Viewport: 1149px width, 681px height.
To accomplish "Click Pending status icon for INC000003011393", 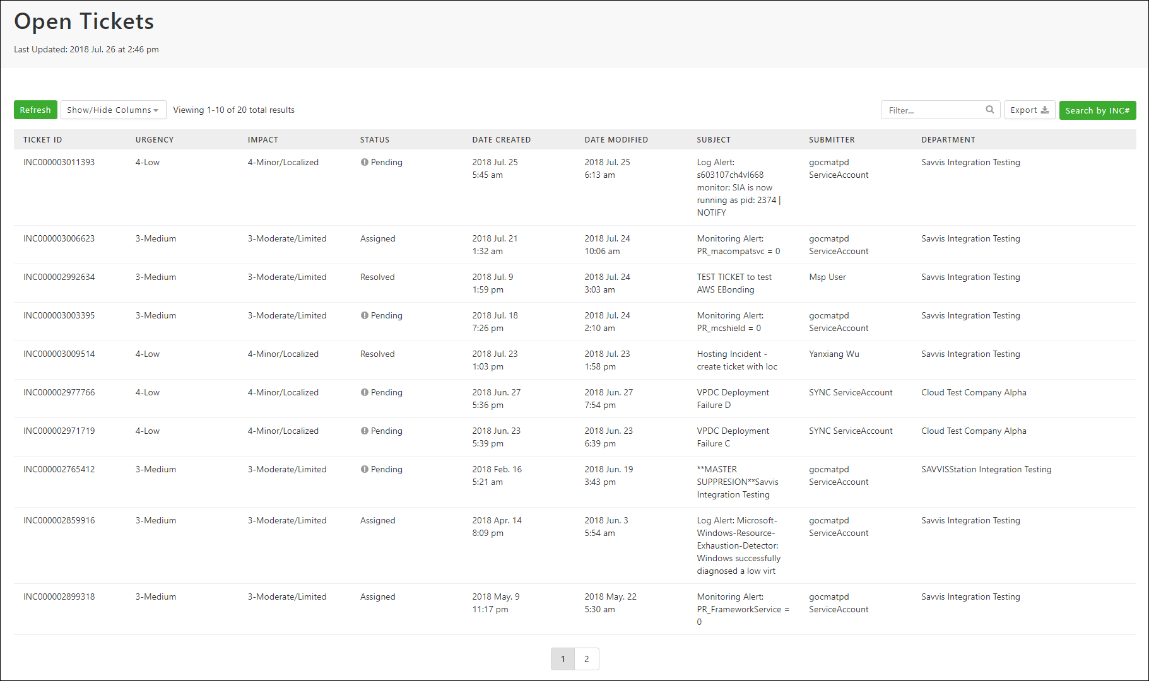I will tap(364, 162).
